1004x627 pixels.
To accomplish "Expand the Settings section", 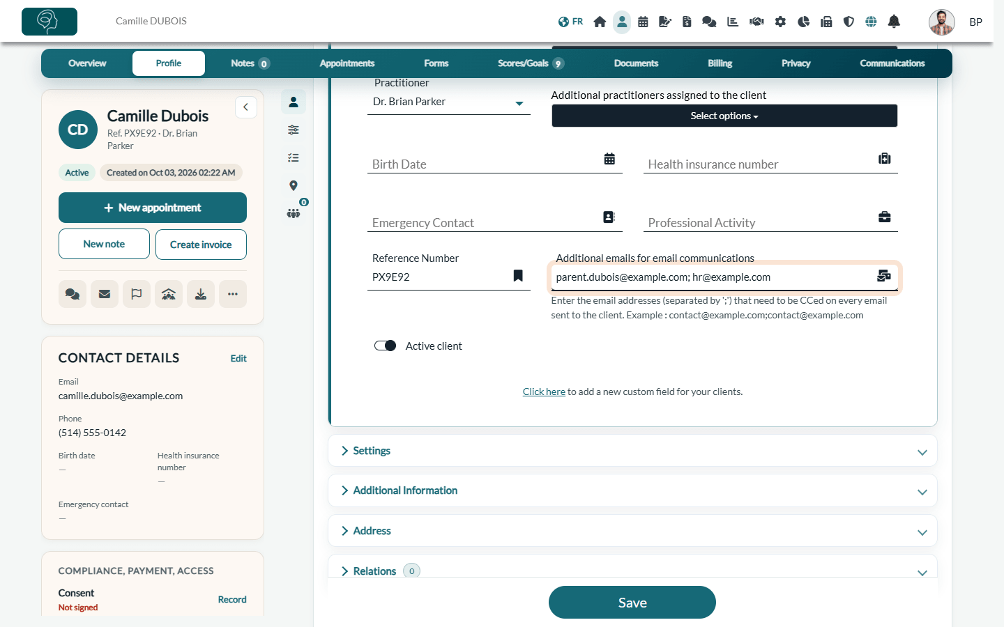I will [x=632, y=451].
